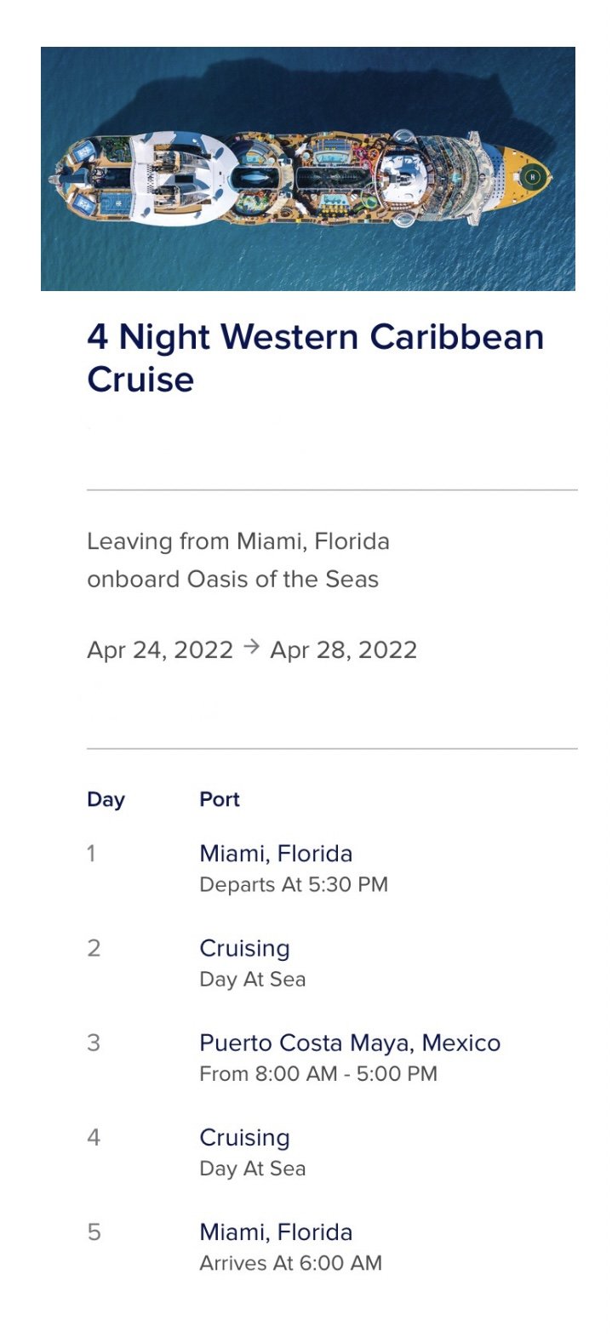Click the 4 Night Western Caribbean Cruise title
The height and width of the screenshot is (1343, 612).
pos(315,357)
